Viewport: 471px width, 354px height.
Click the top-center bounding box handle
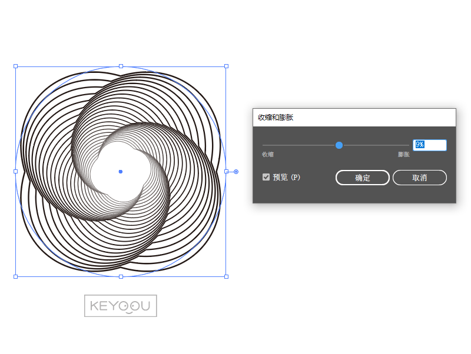[x=121, y=66]
